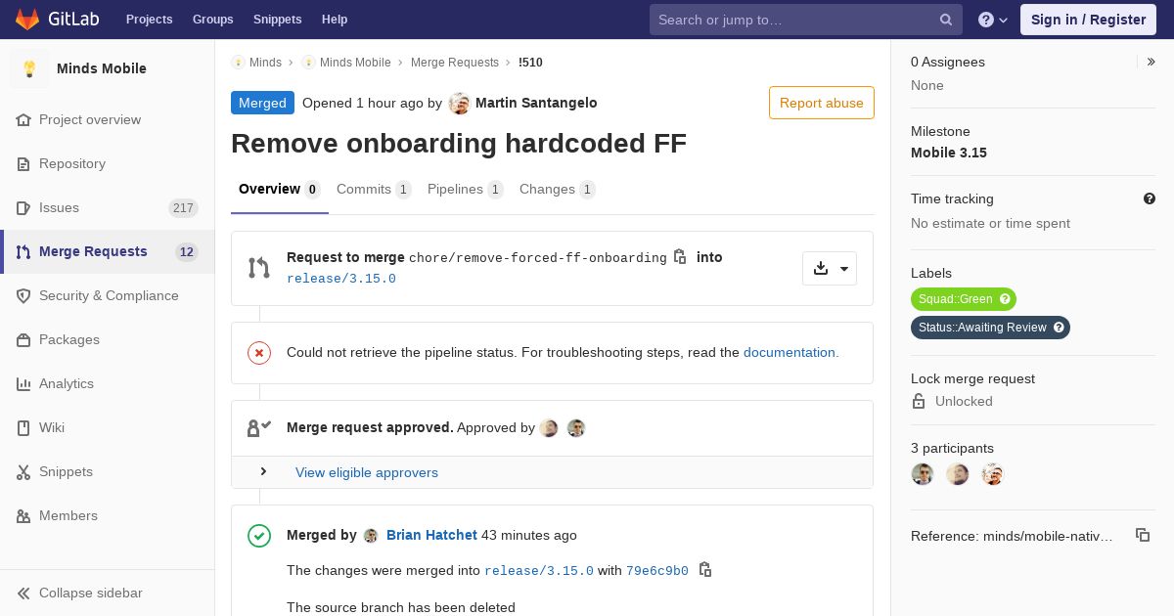
Task: Expand View eligible approvers chevron
Action: (x=263, y=471)
